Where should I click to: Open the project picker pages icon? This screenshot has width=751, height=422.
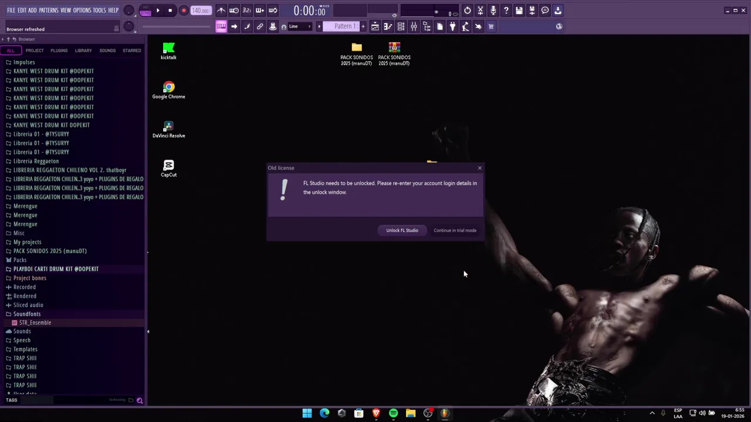pyautogui.click(x=439, y=26)
